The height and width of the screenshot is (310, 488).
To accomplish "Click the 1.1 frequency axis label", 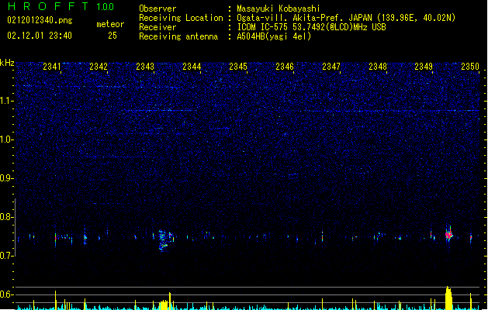I will (7, 101).
